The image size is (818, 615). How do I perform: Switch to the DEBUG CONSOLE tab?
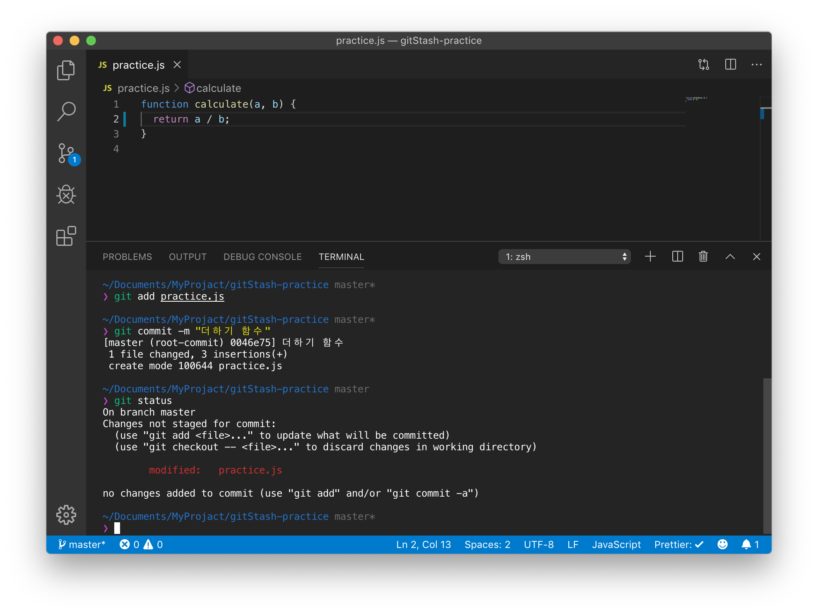point(262,257)
